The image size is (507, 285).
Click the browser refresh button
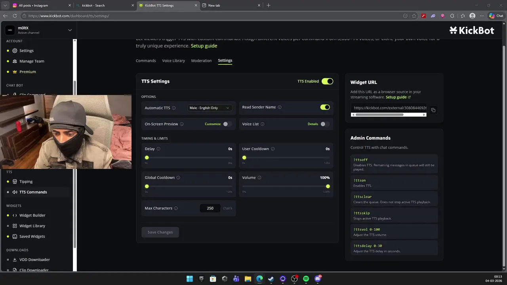[15, 16]
